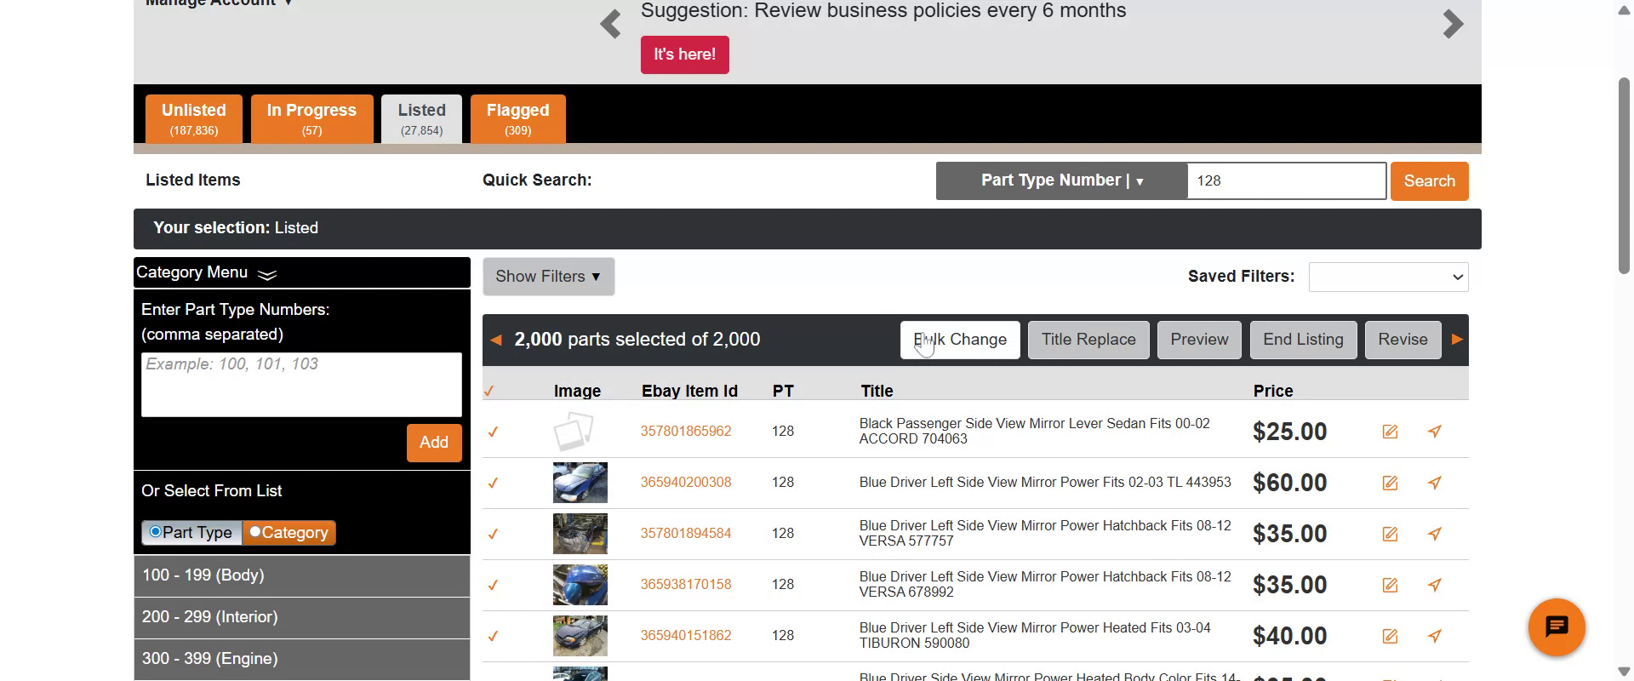Switch to the Flagged tab
Image resolution: width=1634 pixels, height=681 pixels.
point(517,118)
